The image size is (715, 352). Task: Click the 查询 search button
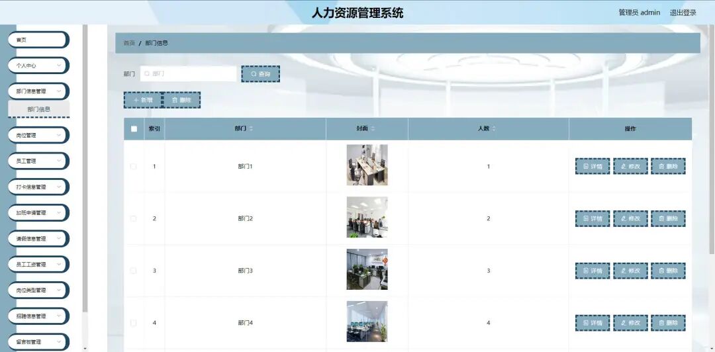point(260,74)
